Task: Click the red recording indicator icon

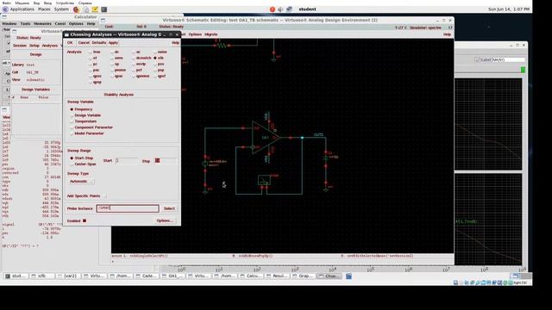Action: click(x=273, y=9)
